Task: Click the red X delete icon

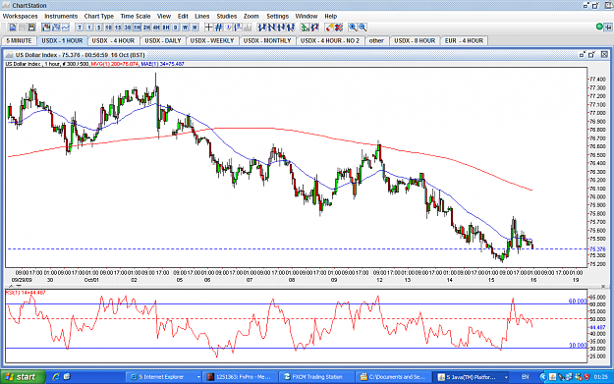Action: [339, 27]
